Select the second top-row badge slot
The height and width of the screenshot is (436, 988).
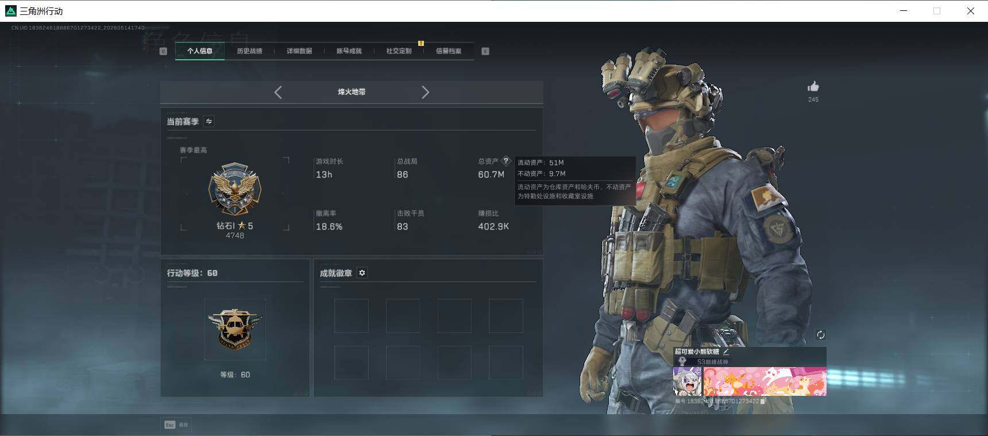click(403, 315)
